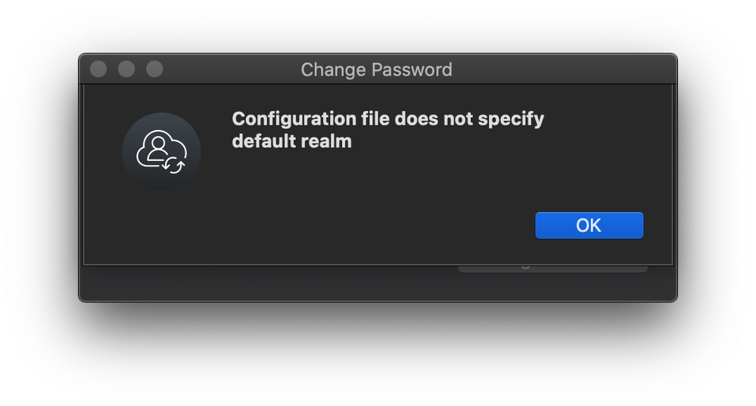756x406 pixels.
Task: Click the cloud user sync icon
Action: pos(161,152)
